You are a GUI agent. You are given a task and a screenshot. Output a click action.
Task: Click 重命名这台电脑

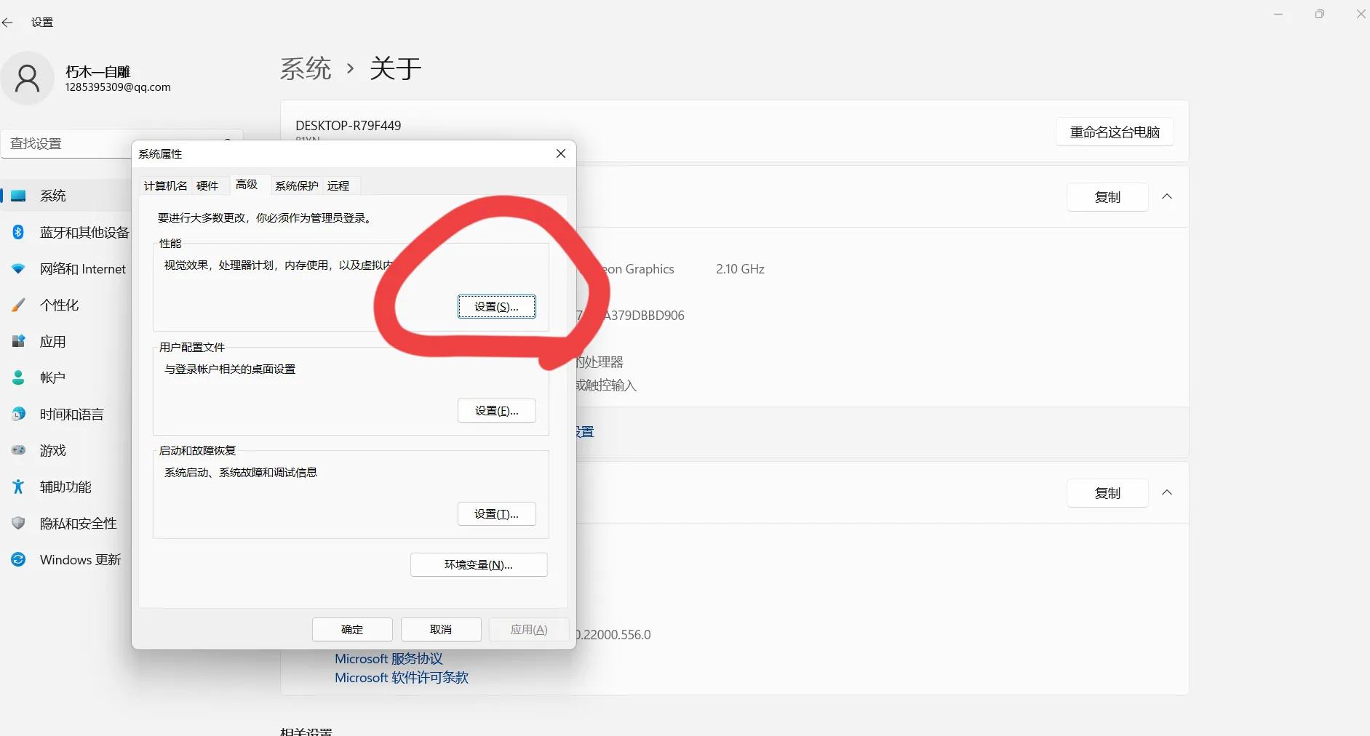1113,132
